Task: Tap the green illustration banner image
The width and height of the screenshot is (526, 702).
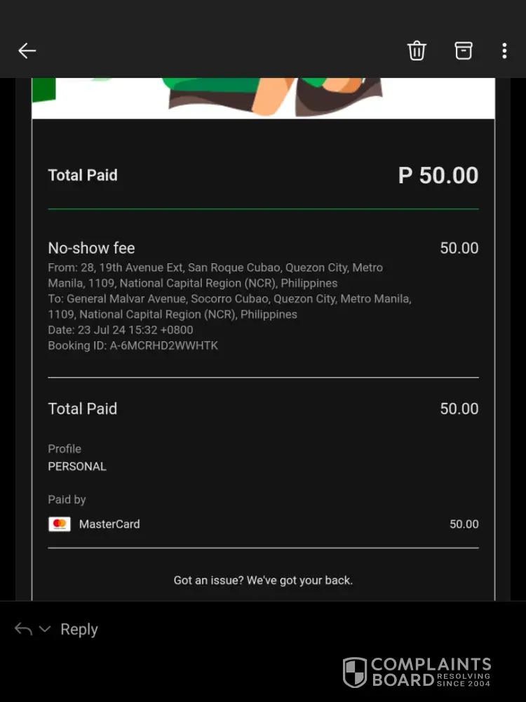Action: (x=264, y=98)
